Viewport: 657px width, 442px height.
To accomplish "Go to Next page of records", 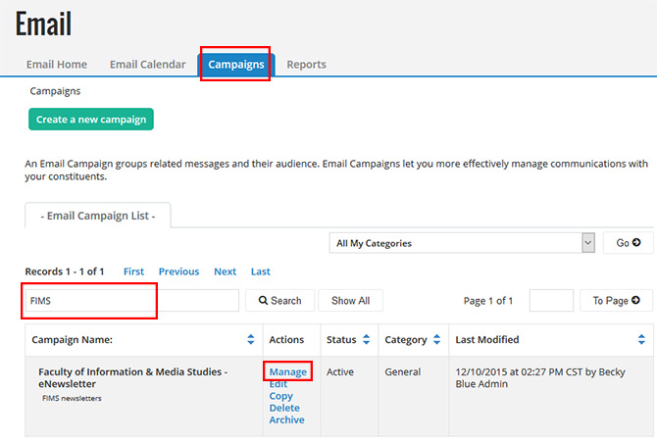I will [x=225, y=271].
